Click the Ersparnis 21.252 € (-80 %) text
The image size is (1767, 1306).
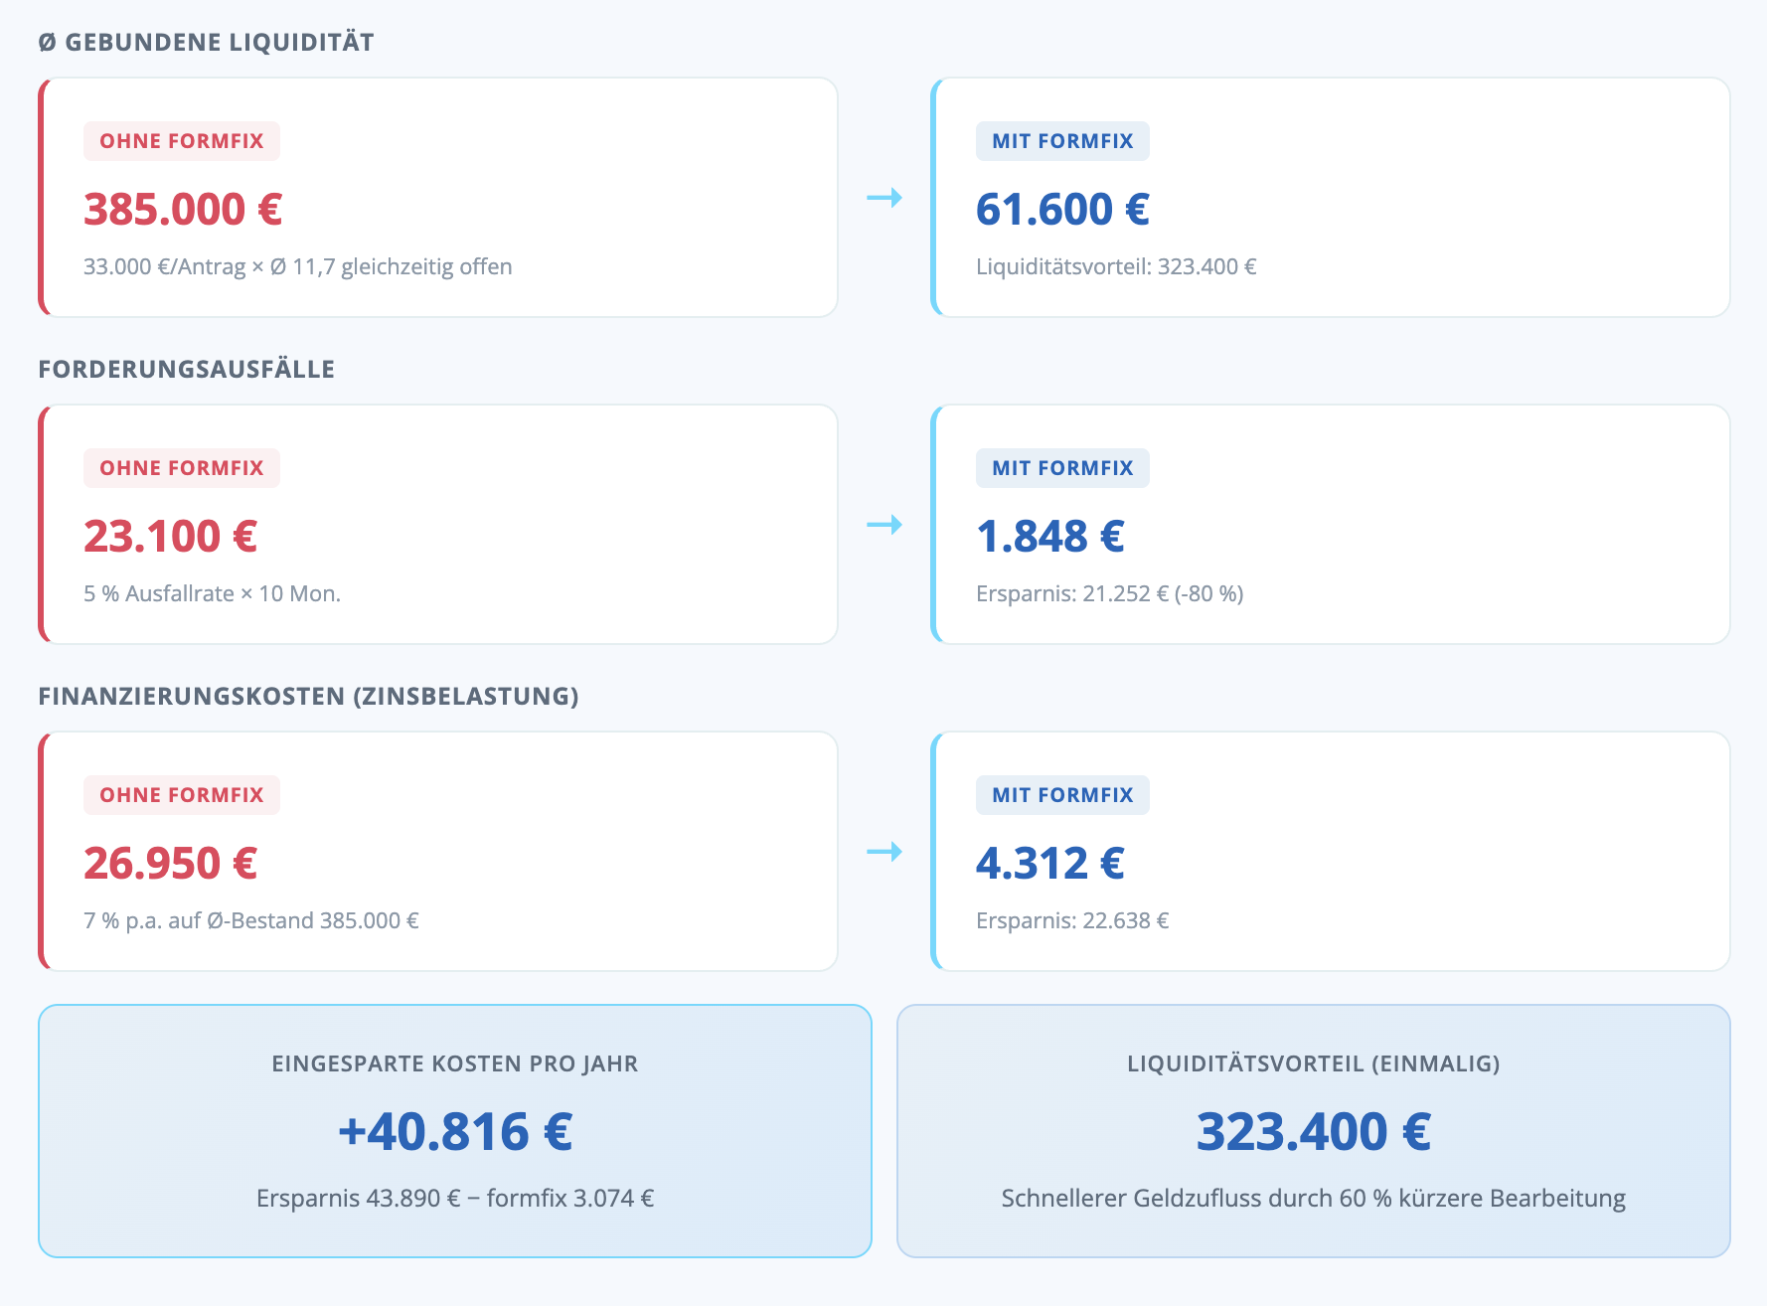[x=1109, y=593]
